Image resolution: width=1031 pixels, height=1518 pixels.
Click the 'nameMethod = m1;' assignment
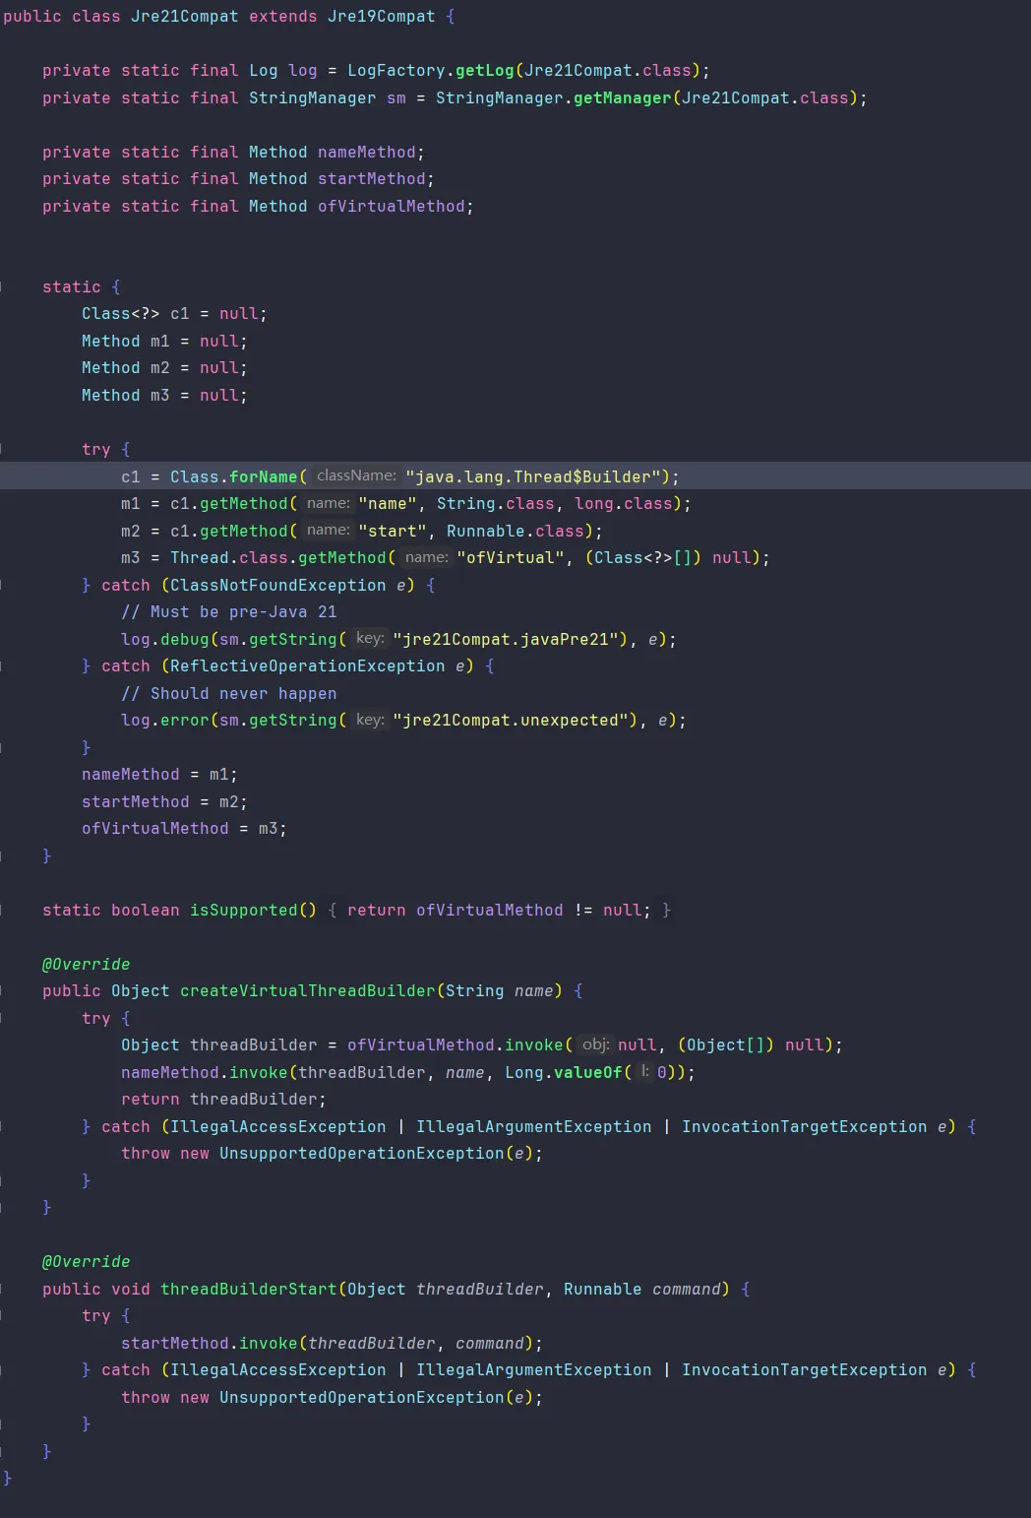(x=159, y=775)
